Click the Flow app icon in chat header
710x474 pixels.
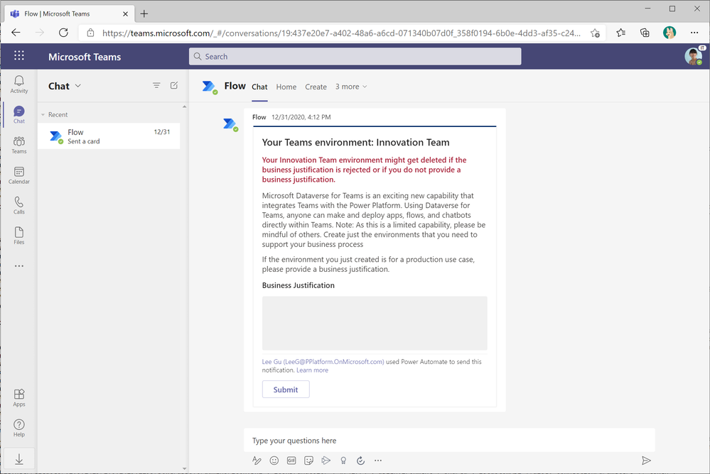click(210, 87)
